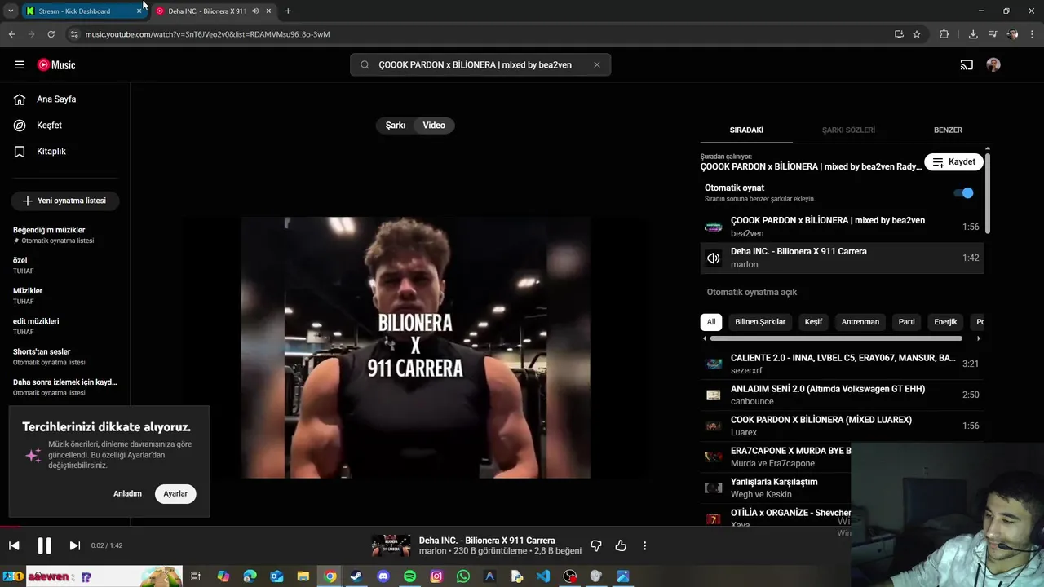
Task: Open Chrome three-dot menu
Action: (x=1033, y=34)
